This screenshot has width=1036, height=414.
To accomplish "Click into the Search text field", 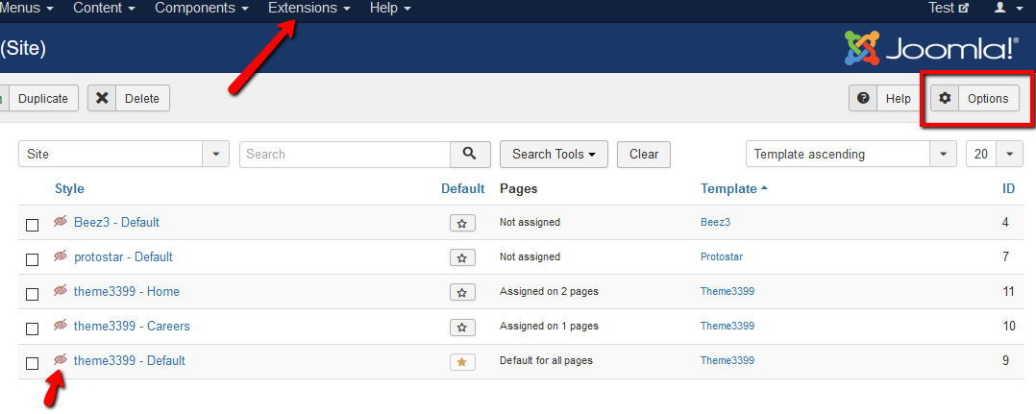I will tap(345, 154).
